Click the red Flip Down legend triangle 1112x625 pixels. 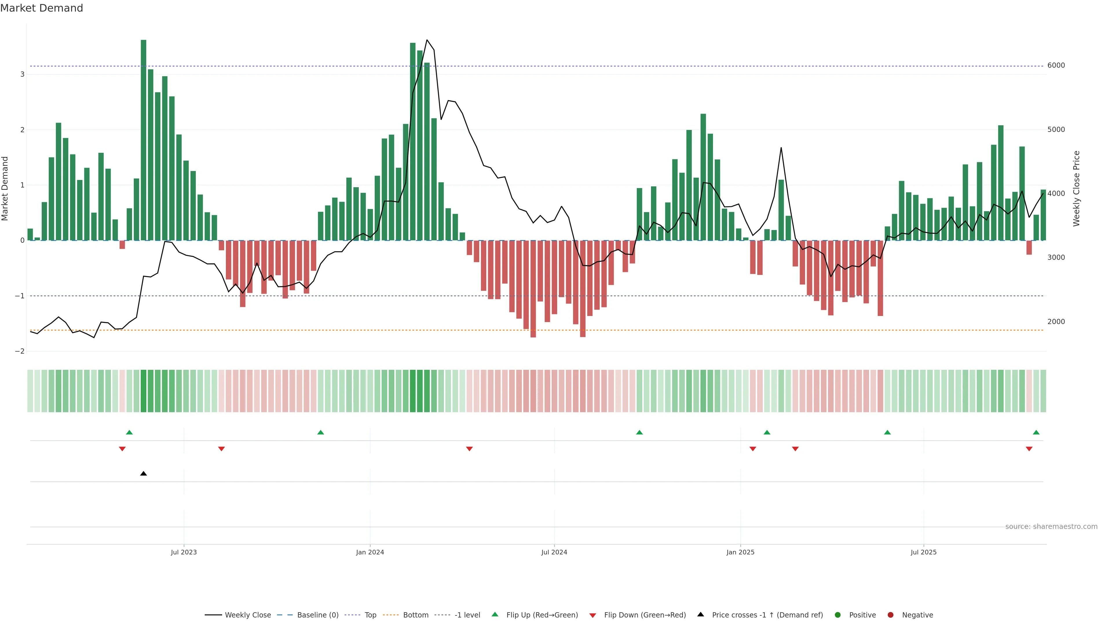coord(593,615)
